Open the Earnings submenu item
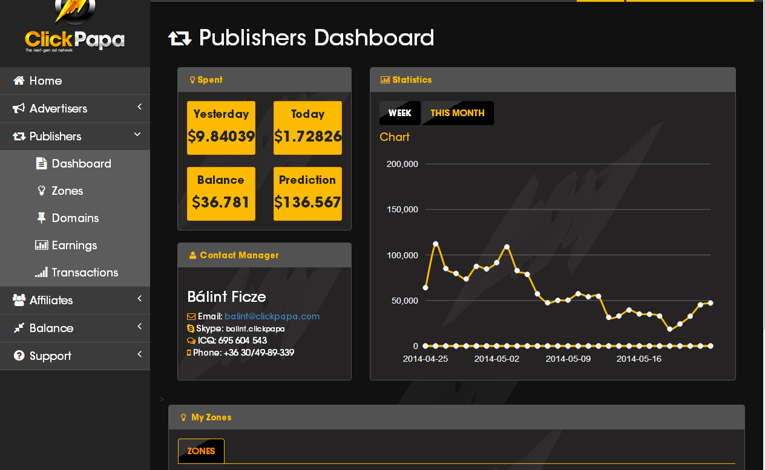The image size is (765, 470). coord(75,245)
